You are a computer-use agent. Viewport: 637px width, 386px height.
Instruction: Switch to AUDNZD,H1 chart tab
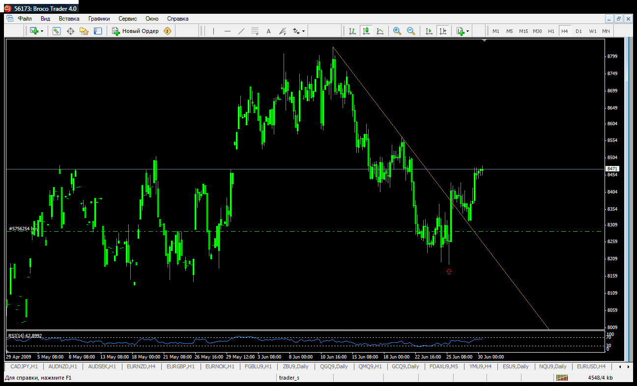[63, 366]
